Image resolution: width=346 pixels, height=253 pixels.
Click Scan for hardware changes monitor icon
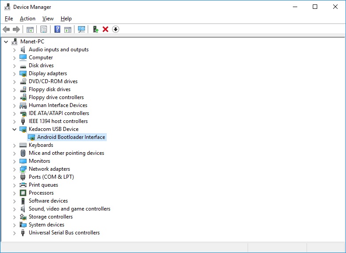tap(82, 29)
